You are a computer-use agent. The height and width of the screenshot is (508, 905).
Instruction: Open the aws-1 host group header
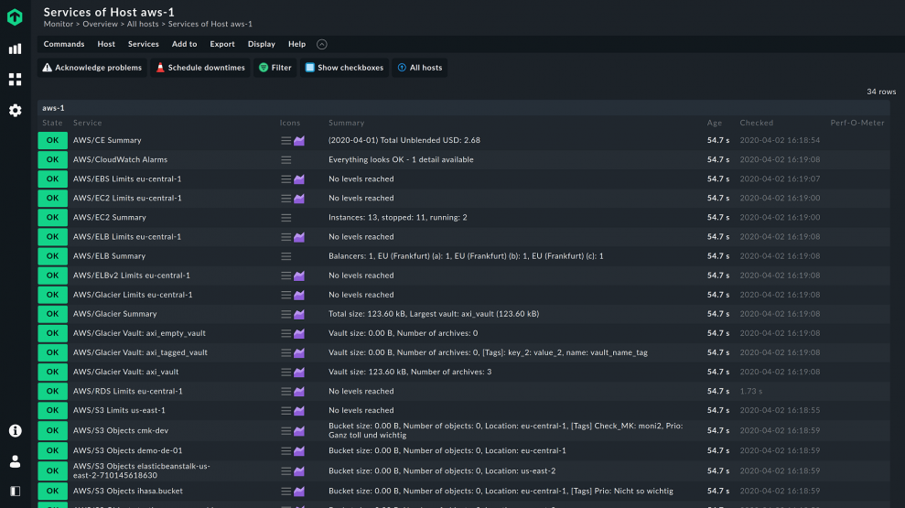click(463, 108)
